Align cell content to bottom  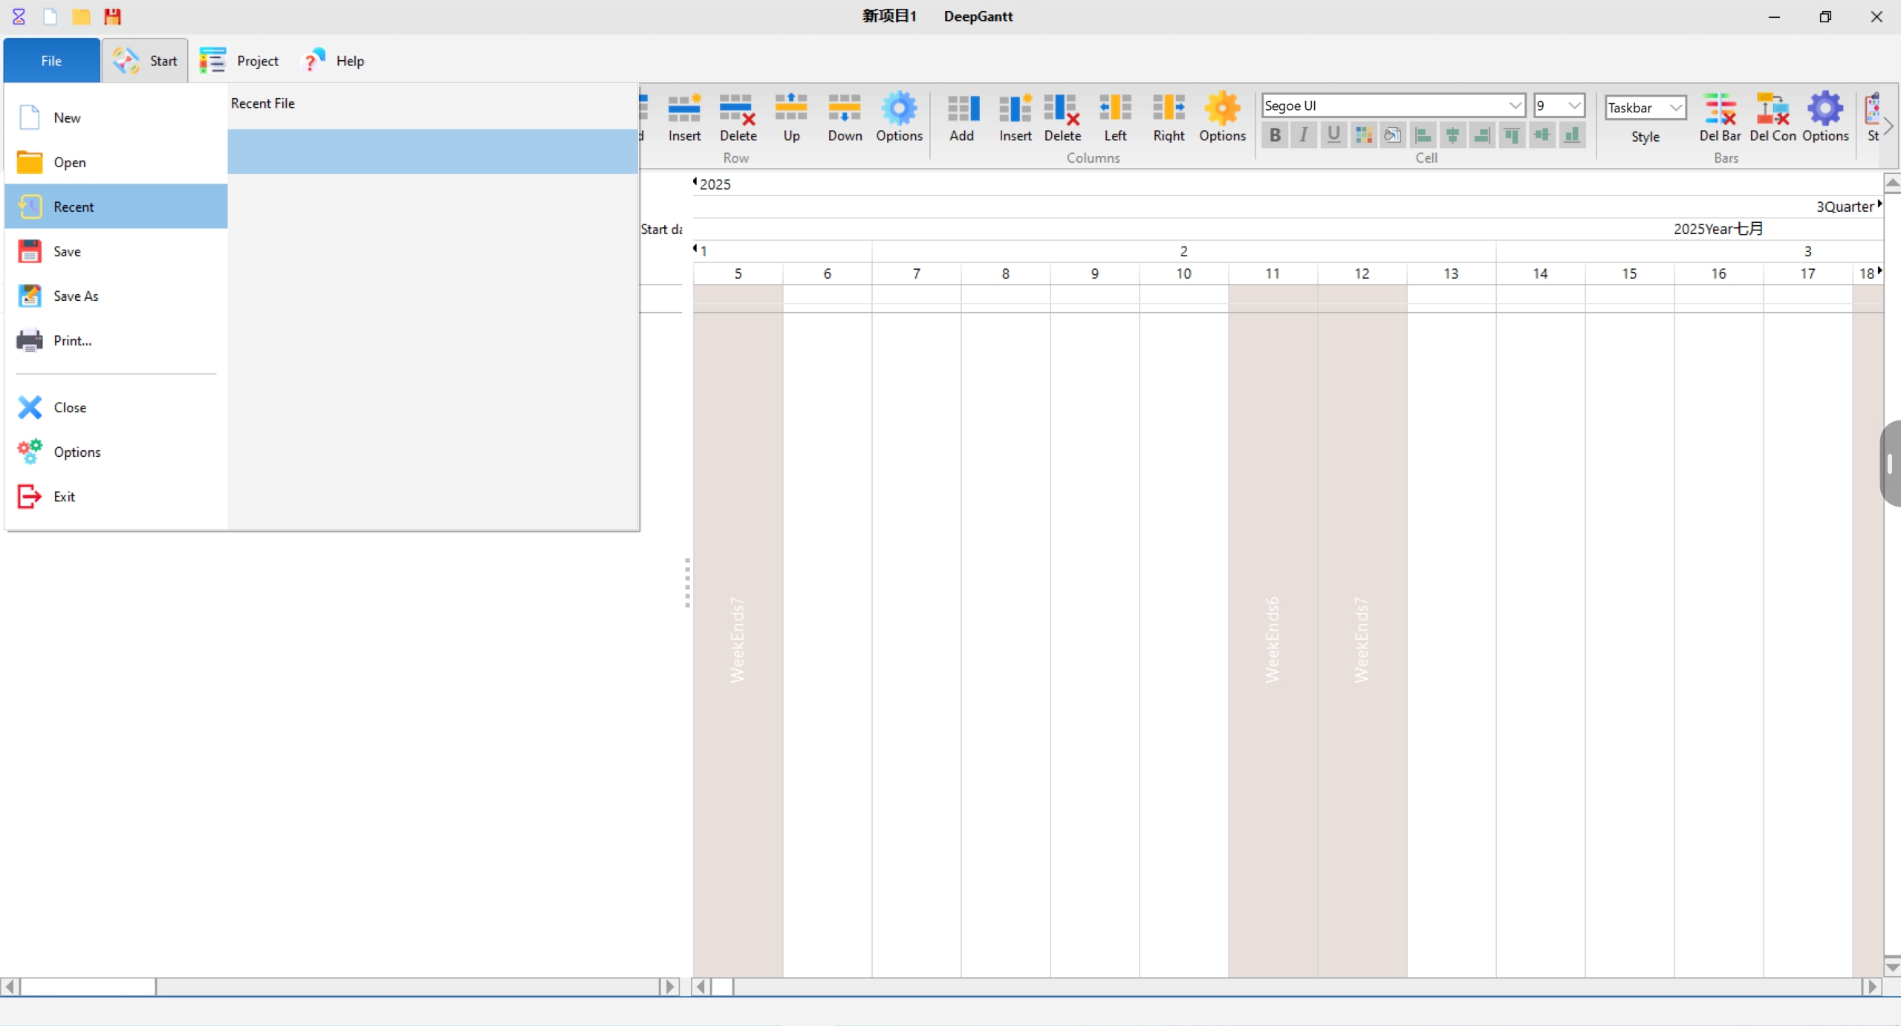point(1572,134)
